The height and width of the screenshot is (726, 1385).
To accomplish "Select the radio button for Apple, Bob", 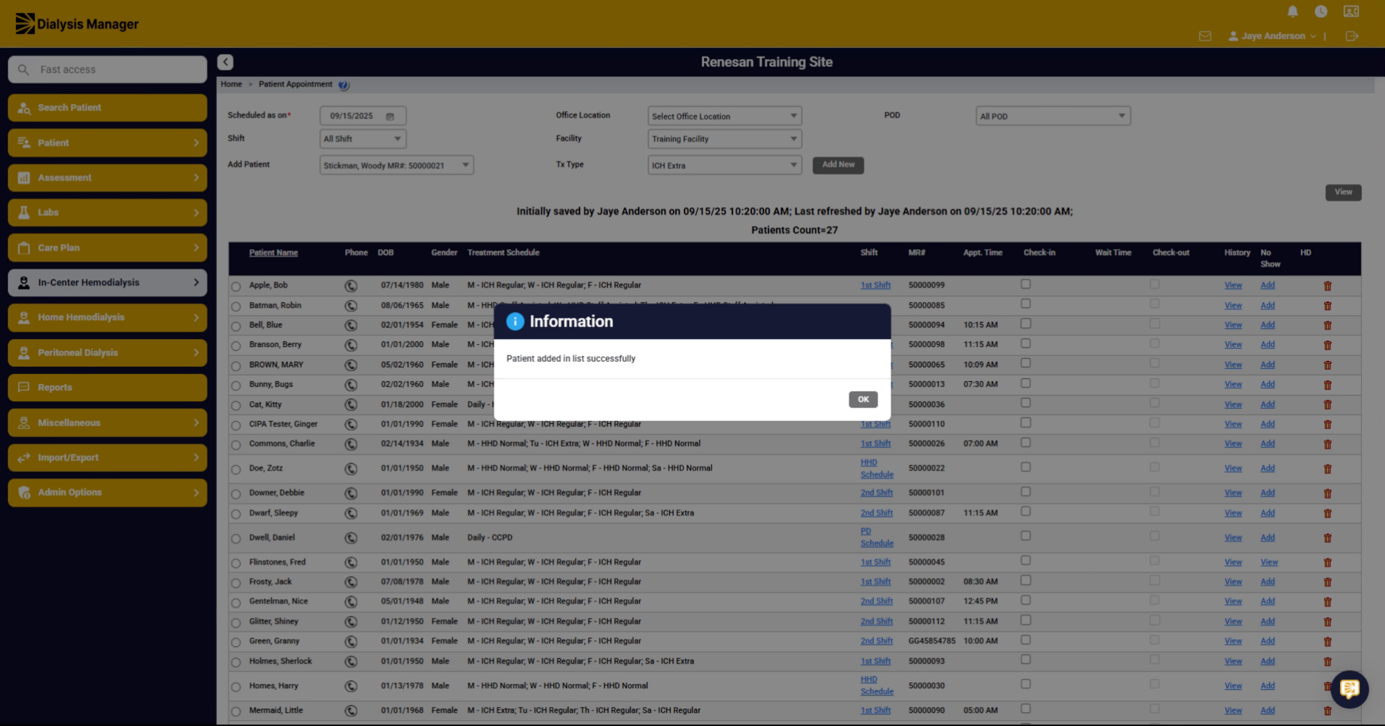I will [236, 287].
